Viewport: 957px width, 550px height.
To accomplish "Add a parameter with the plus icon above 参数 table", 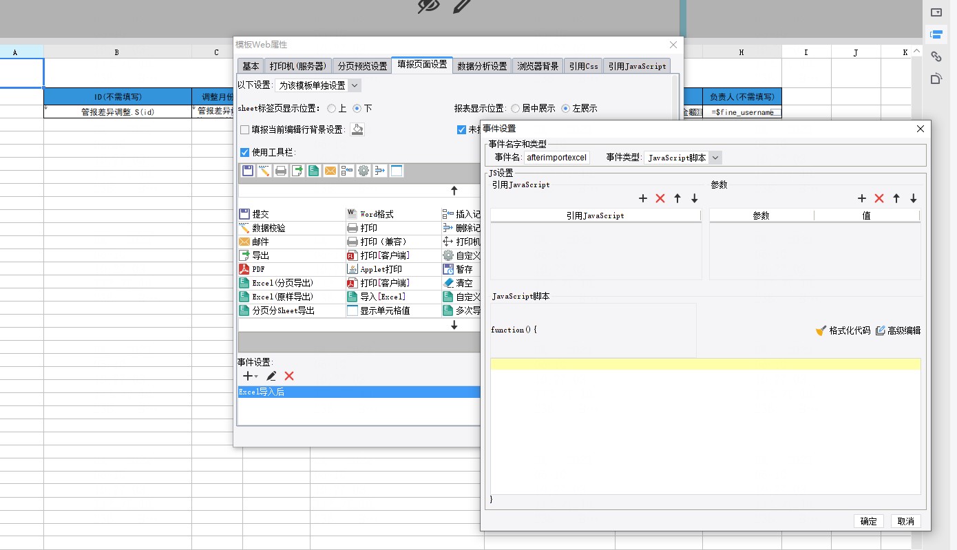I will point(862,198).
